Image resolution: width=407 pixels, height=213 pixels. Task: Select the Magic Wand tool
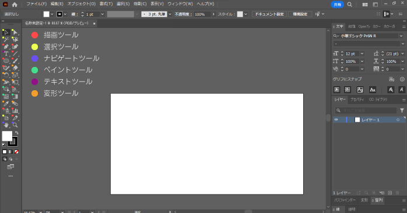pyautogui.click(x=6, y=40)
